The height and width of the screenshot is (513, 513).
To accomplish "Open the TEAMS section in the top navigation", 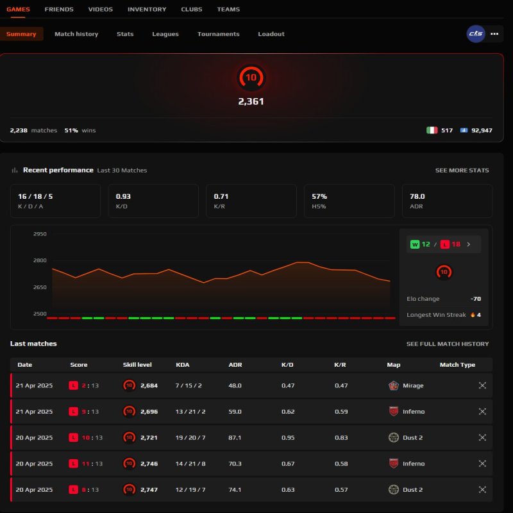I will [x=229, y=9].
